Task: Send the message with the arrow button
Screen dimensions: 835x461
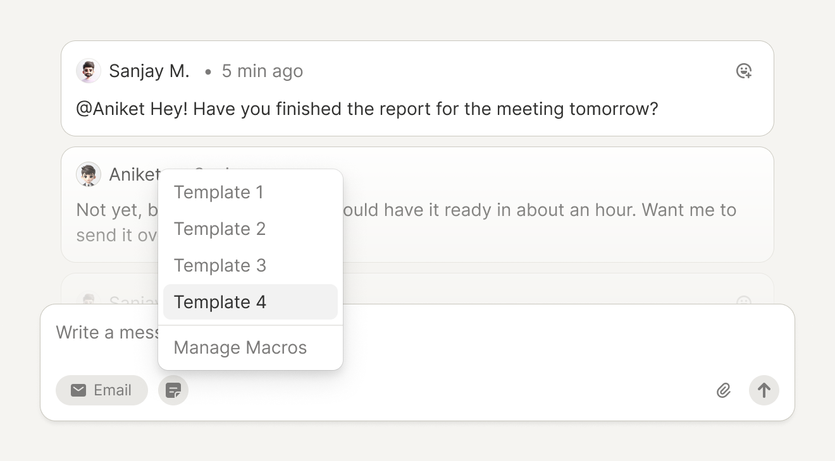Action: pyautogui.click(x=764, y=390)
